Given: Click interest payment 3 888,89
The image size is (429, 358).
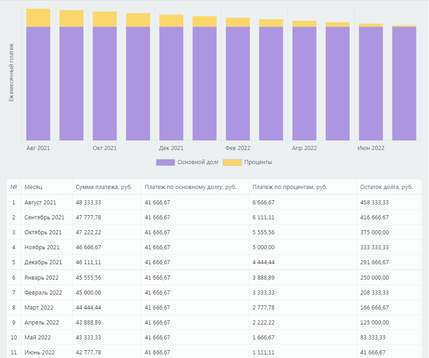Looking at the screenshot, I should [263, 278].
